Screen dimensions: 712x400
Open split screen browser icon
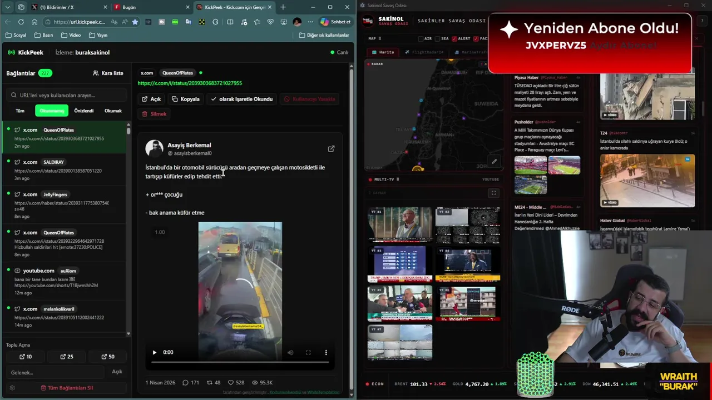click(x=230, y=22)
